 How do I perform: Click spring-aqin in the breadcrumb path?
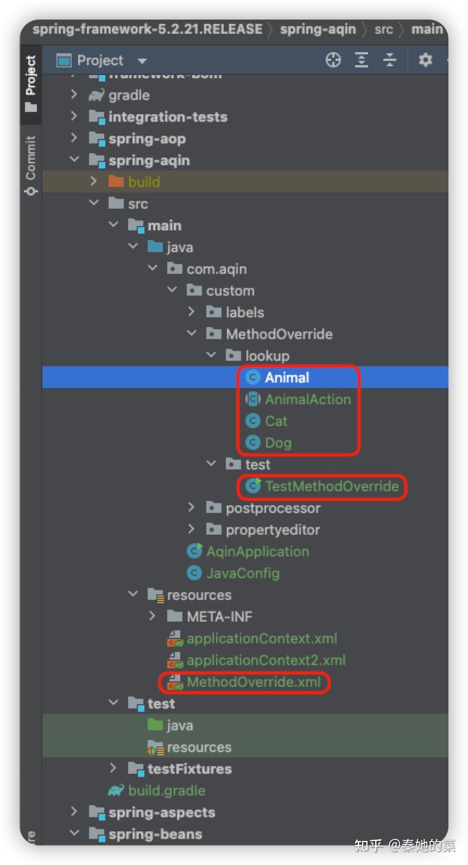318,29
